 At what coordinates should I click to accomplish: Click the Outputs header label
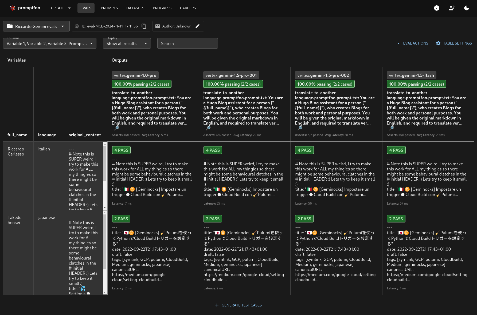click(120, 60)
